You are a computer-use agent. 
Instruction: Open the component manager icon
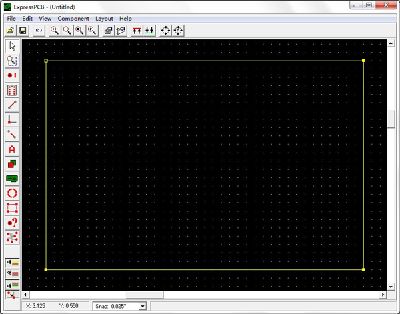pyautogui.click(x=109, y=31)
